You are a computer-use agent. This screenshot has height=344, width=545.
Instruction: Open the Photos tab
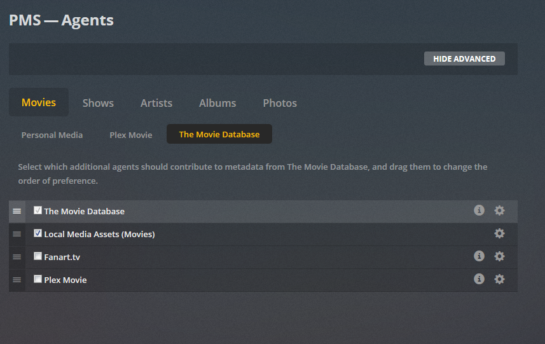(x=280, y=103)
